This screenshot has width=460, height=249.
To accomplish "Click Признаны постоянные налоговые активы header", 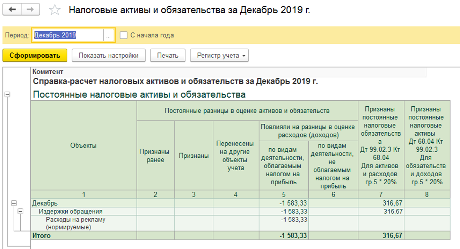I will click(x=427, y=146).
